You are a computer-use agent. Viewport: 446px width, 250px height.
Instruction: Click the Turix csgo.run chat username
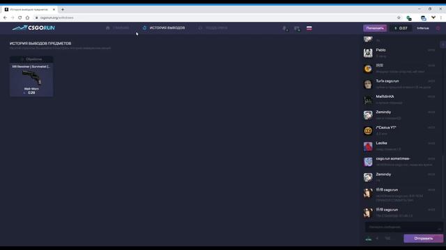(x=387, y=81)
